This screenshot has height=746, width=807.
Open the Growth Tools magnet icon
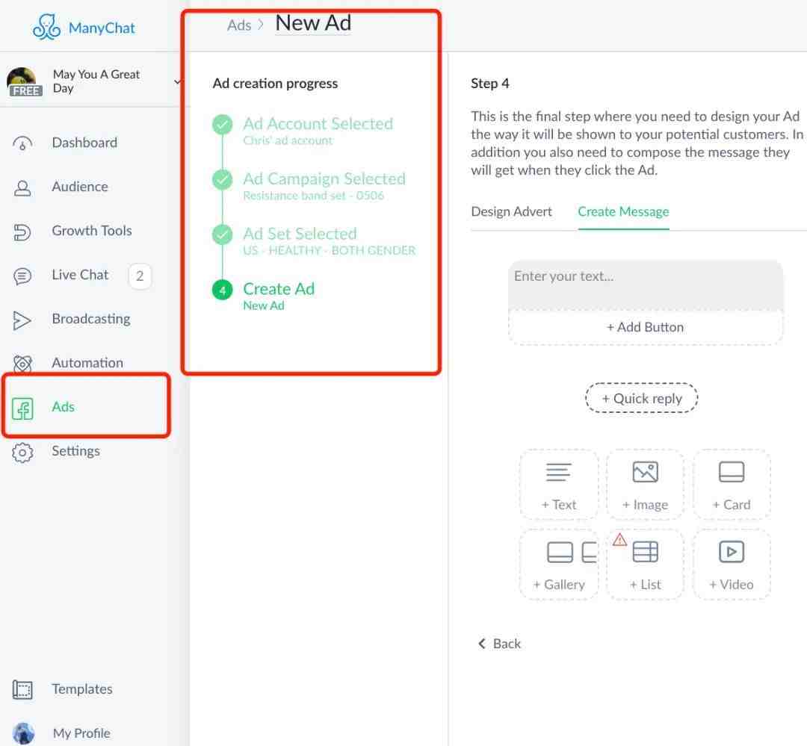22,232
